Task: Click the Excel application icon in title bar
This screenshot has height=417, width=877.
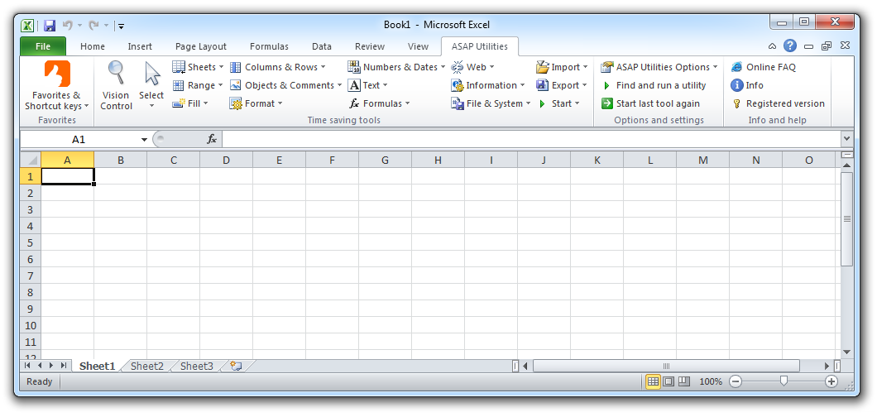Action: (27, 25)
